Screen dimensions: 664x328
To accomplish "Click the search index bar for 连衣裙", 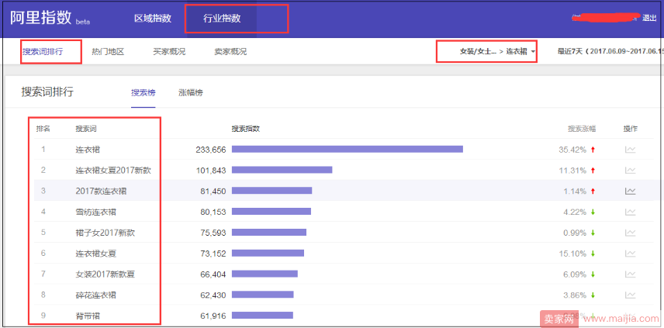I will pos(348,149).
